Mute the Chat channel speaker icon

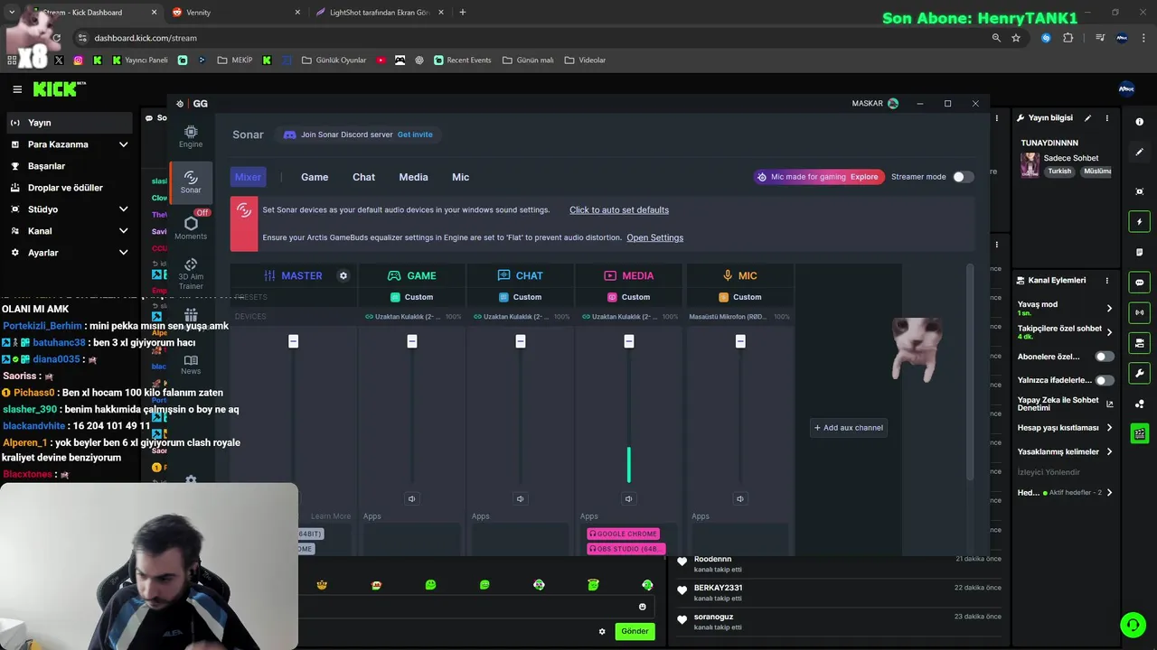(x=520, y=498)
